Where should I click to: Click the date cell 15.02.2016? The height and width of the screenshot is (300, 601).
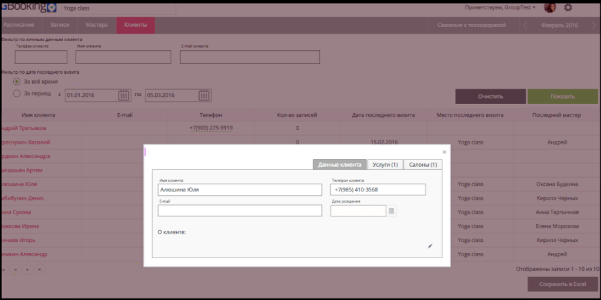(384, 142)
